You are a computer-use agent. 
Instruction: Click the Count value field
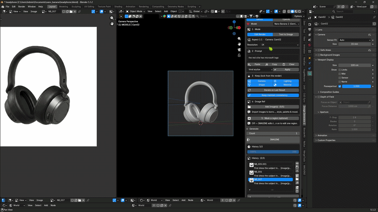(x=273, y=133)
